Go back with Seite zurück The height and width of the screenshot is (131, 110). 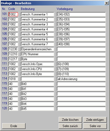[70, 126]
